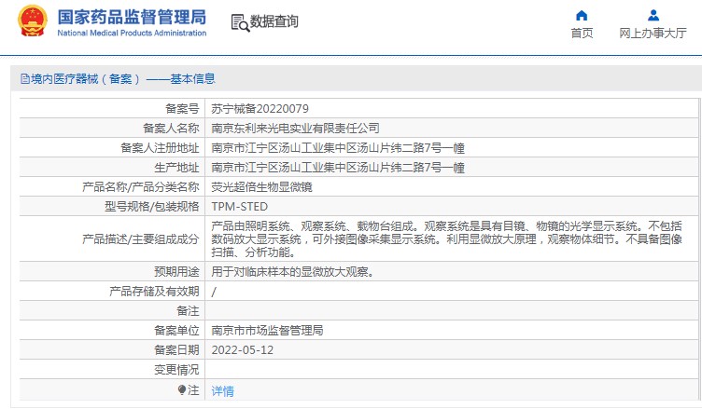Open 数据查询 data query
This screenshot has height=409, width=702.
coord(274,21)
